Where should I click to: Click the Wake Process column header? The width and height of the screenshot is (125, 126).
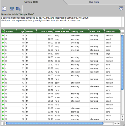pyautogui.click(x=62, y=31)
